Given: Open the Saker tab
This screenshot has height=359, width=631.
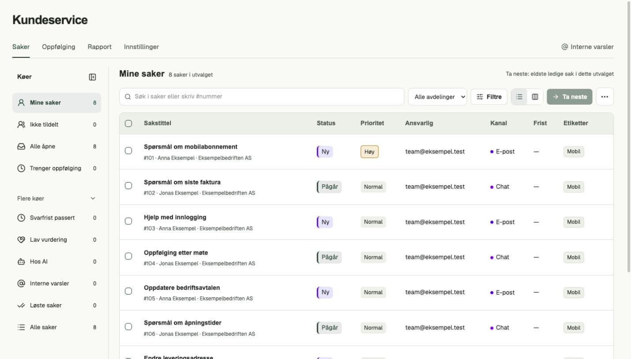Looking at the screenshot, I should pyautogui.click(x=21, y=47).
